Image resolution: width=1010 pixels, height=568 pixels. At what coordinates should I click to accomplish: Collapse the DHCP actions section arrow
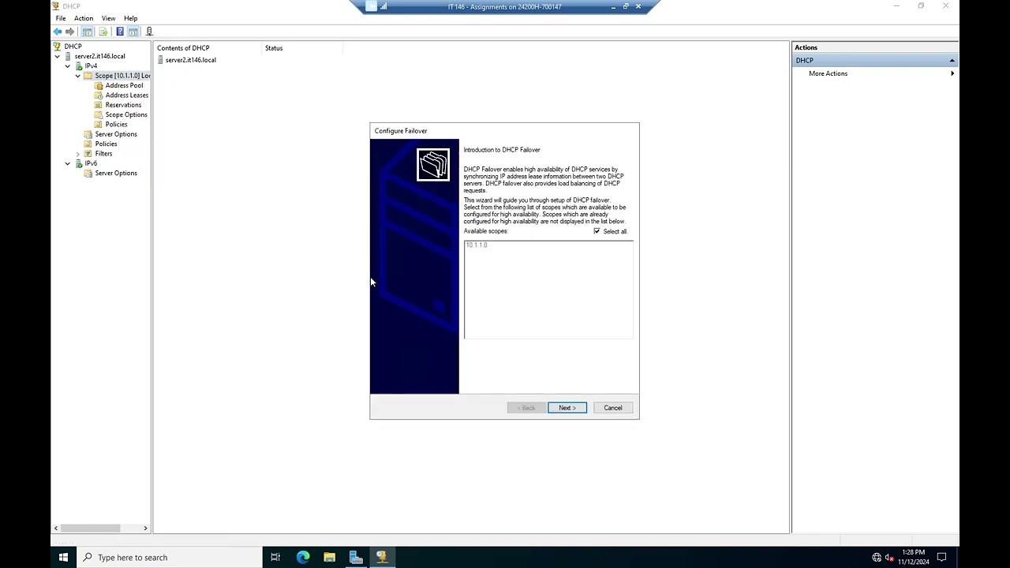click(952, 61)
